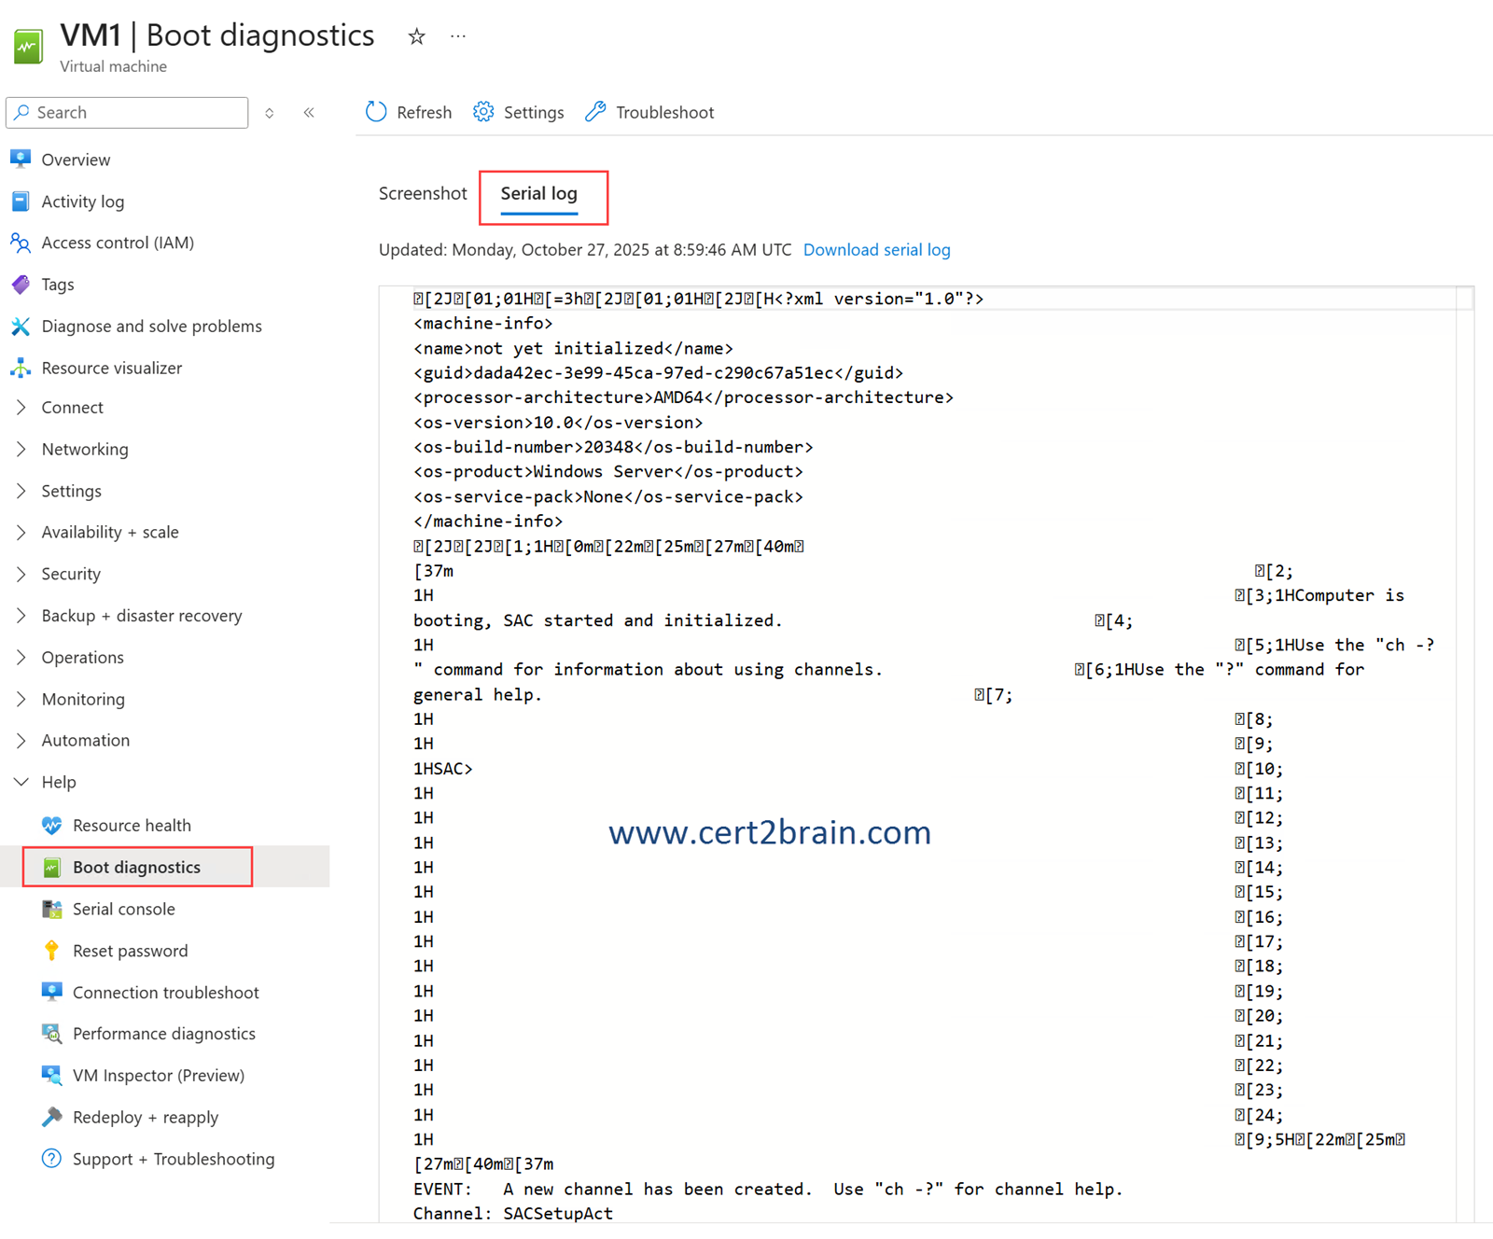1493x1239 pixels.
Task: Select the Serial log tab
Action: coord(538,193)
